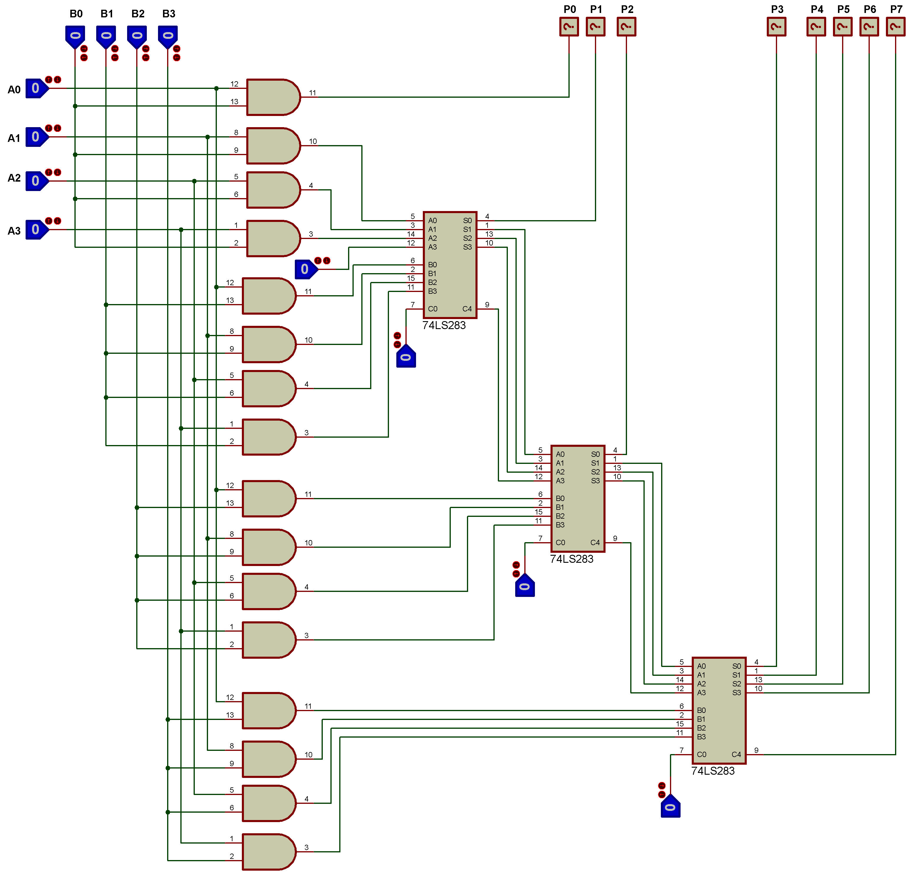Select the first 74LS283 adder chip
Viewport: 913px width, 878px height.
[x=450, y=265]
